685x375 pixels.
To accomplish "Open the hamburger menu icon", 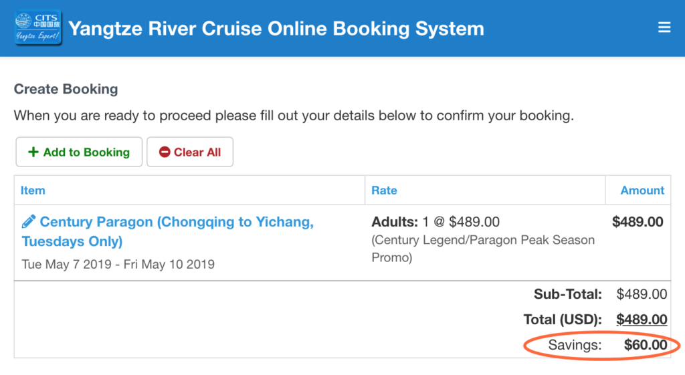I will (x=664, y=27).
